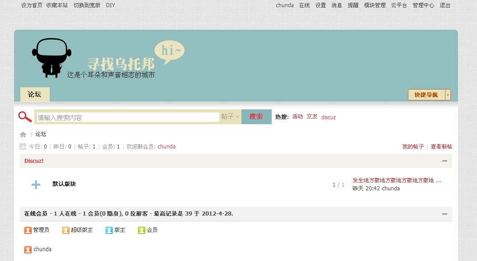The height and width of the screenshot is (261, 477).
Task: Open chunda link under the latest post
Action: click(x=391, y=189)
